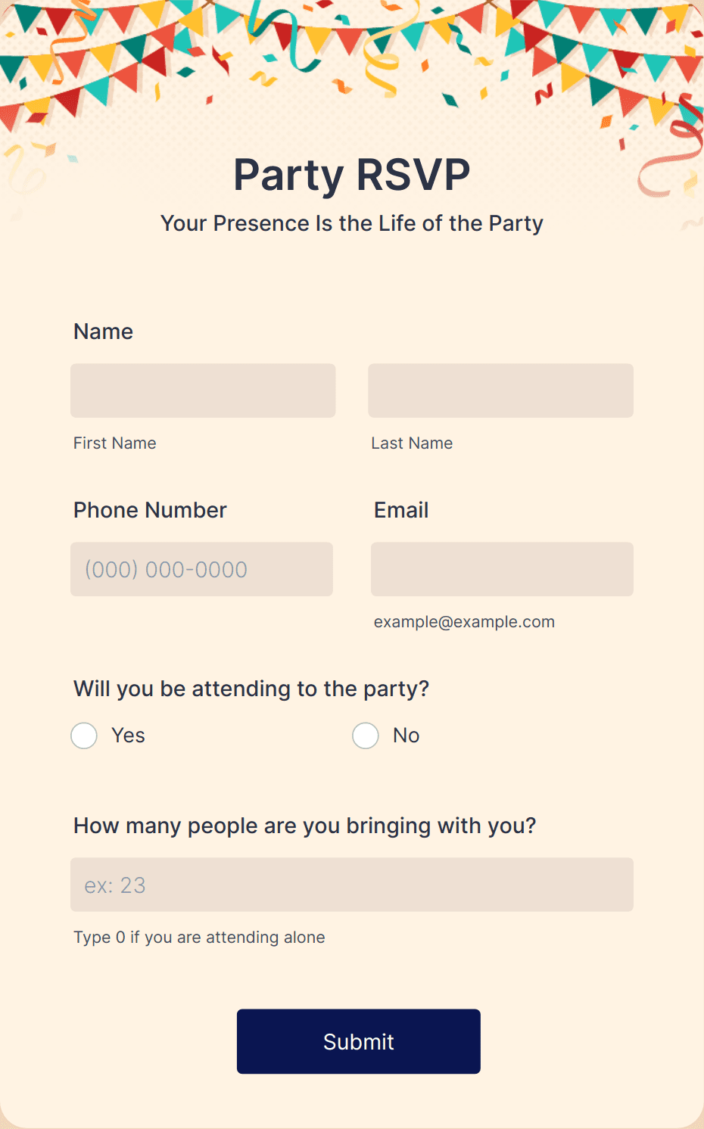Submit the RSVP form

359,1041
